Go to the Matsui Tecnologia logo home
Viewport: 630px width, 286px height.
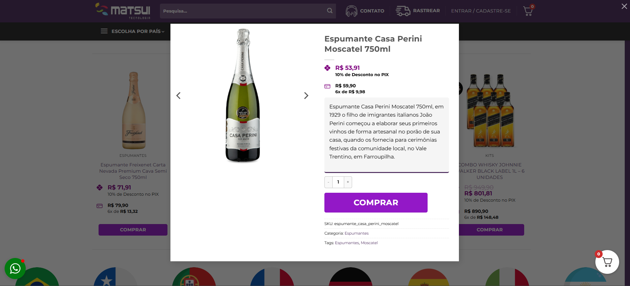[x=123, y=11]
